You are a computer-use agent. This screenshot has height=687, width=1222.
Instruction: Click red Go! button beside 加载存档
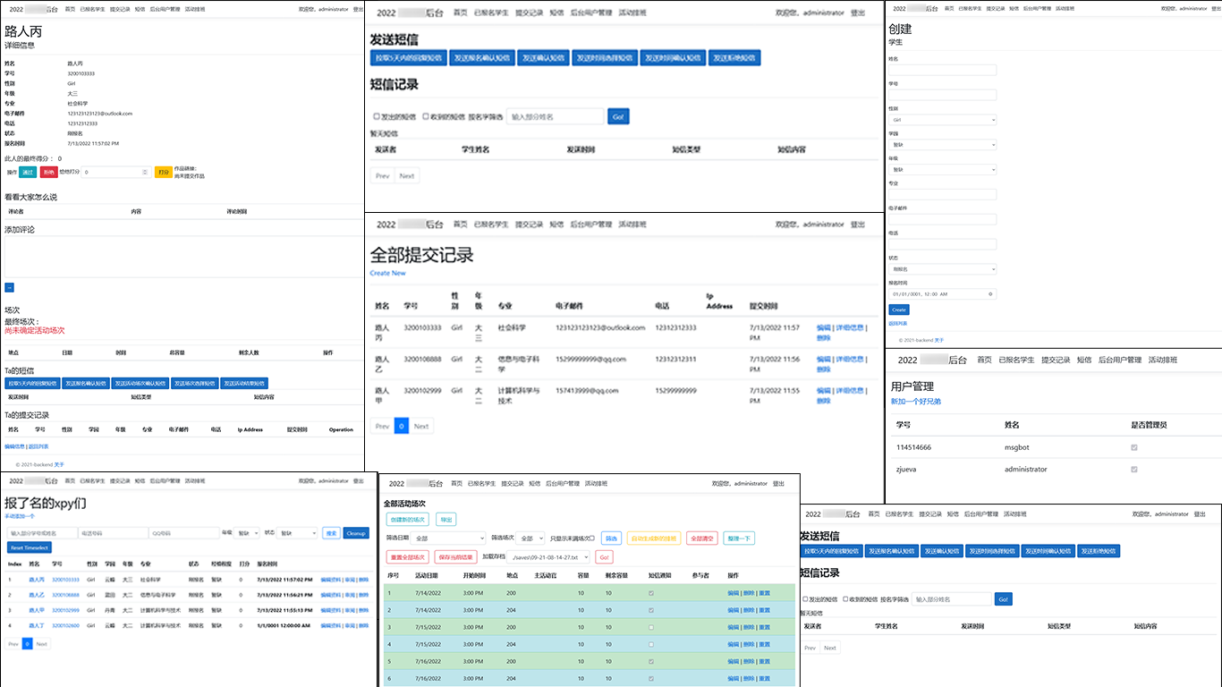[604, 556]
